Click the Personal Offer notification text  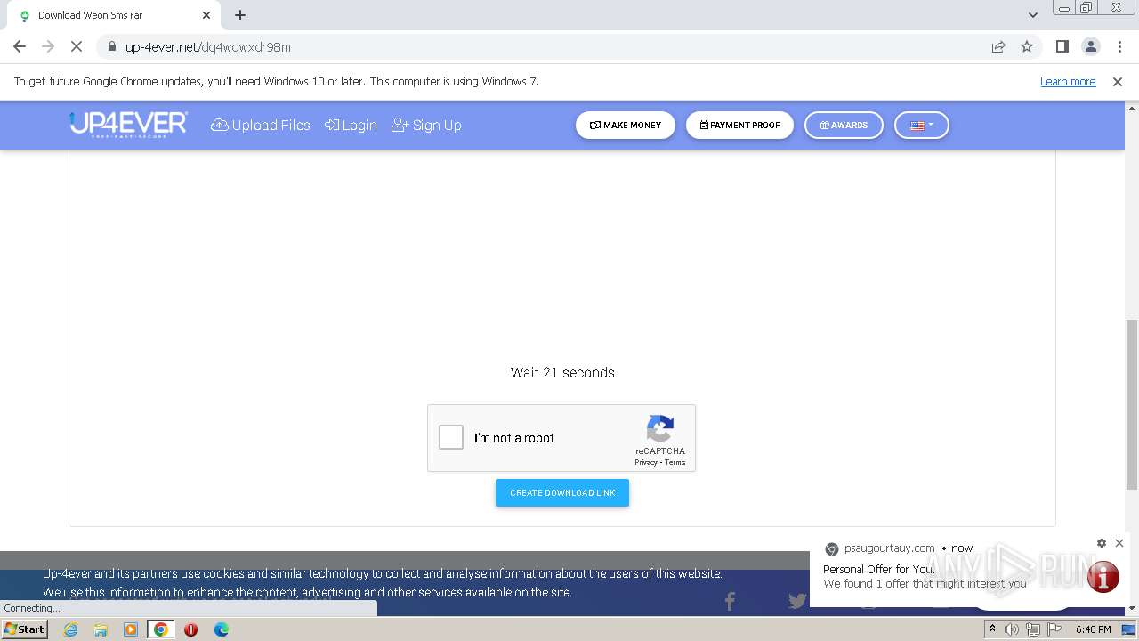tap(878, 569)
